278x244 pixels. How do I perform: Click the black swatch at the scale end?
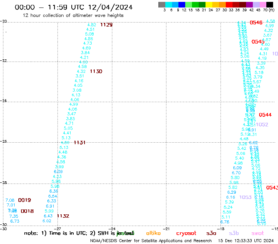click(270, 5)
